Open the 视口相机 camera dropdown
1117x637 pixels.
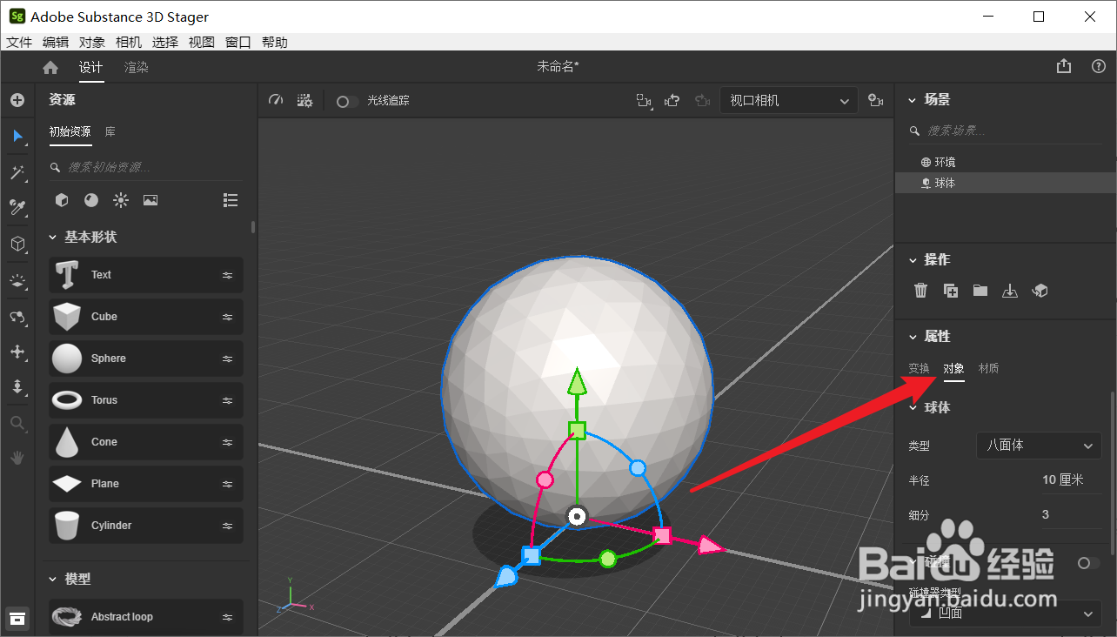[789, 101]
